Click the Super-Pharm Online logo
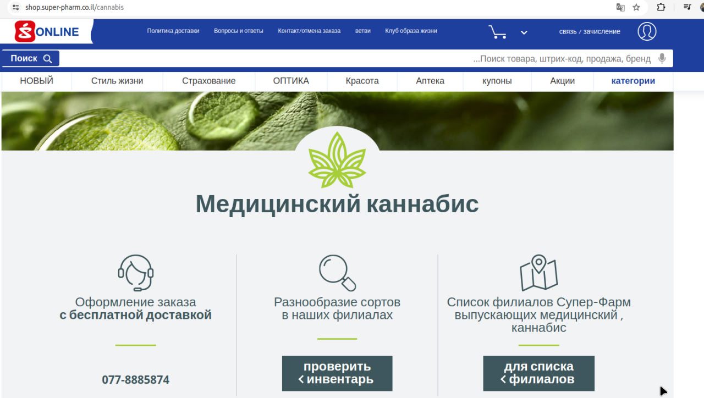The image size is (704, 398). tap(47, 32)
